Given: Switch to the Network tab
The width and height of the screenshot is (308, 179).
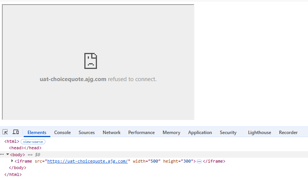Looking at the screenshot, I should (x=111, y=133).
